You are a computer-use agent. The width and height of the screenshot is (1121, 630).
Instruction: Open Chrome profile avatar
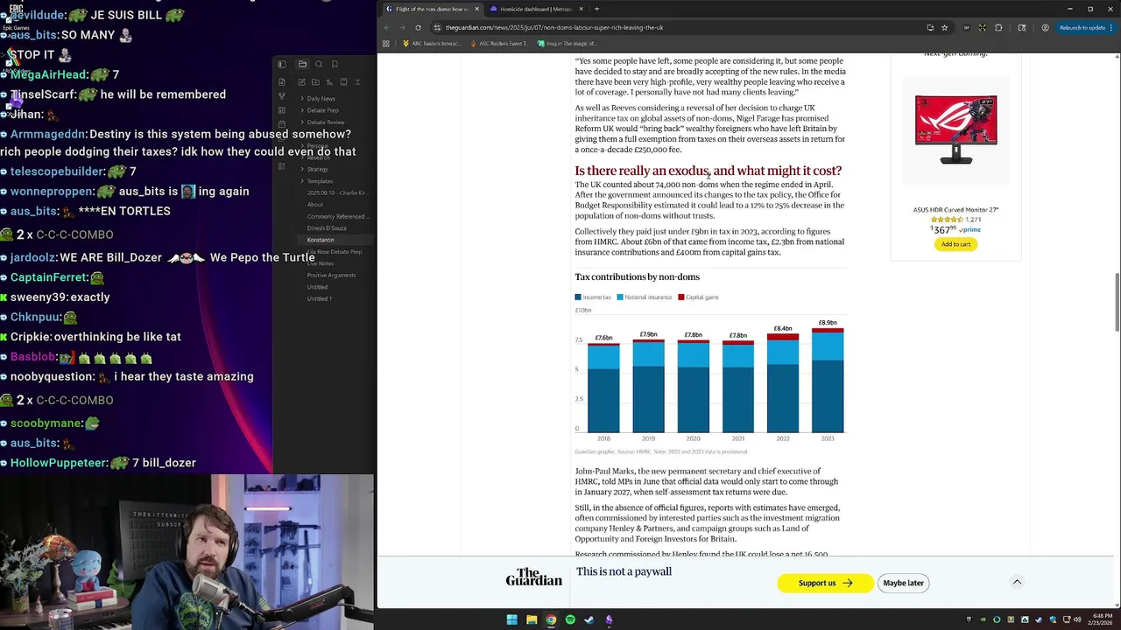pos(1045,27)
